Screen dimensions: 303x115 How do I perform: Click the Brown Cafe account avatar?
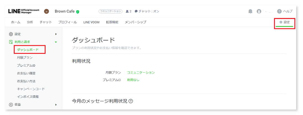coord(46,12)
